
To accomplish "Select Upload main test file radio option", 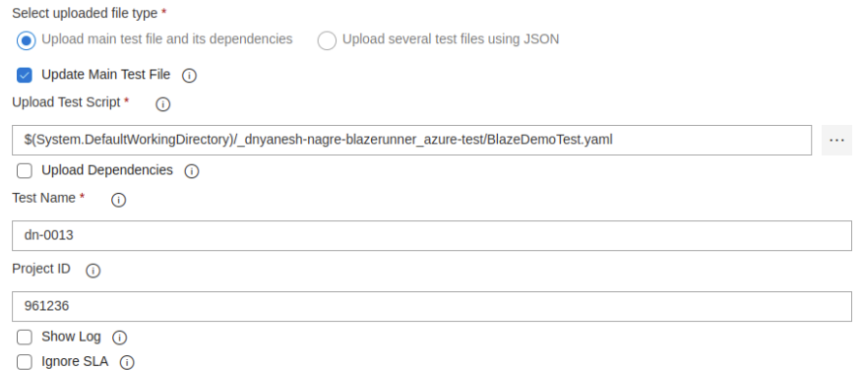I will (x=26, y=40).
